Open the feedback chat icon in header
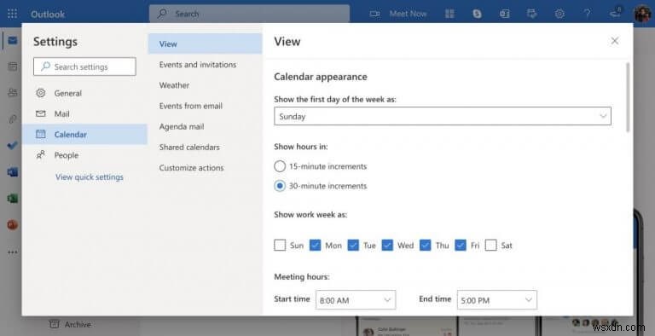Screen dimensions: 655x336 532,14
